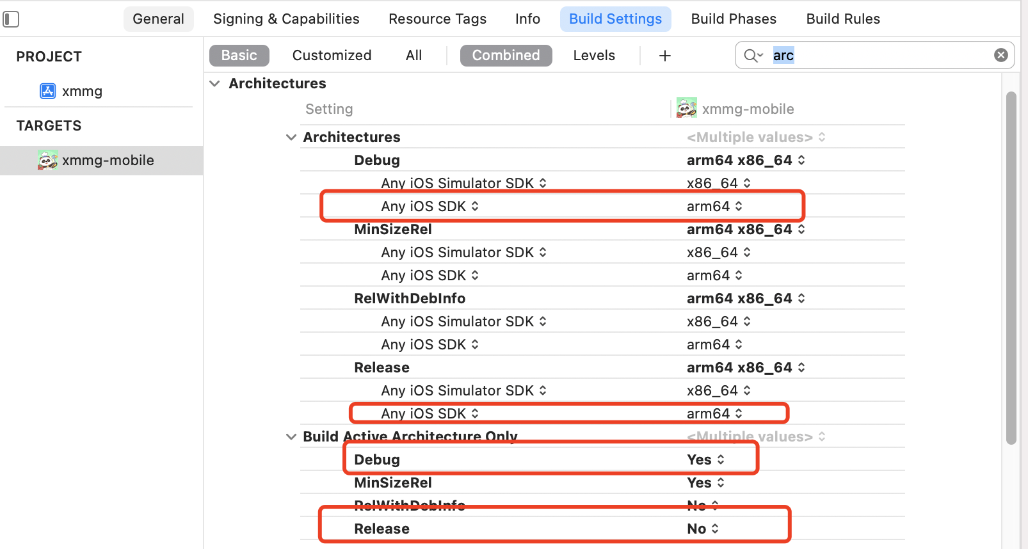Collapse Build Active Architecture Only setting

coord(291,436)
